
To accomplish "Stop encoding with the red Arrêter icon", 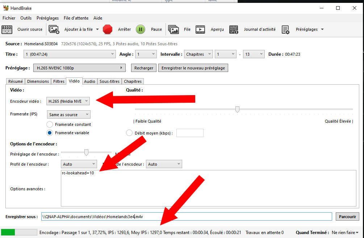I will tap(108, 29).
